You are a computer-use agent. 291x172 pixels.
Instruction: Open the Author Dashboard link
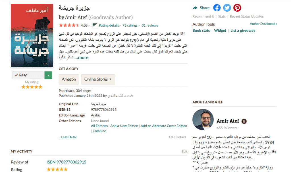[x=263, y=24]
